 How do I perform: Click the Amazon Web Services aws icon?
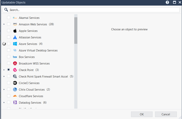pos(15,24)
